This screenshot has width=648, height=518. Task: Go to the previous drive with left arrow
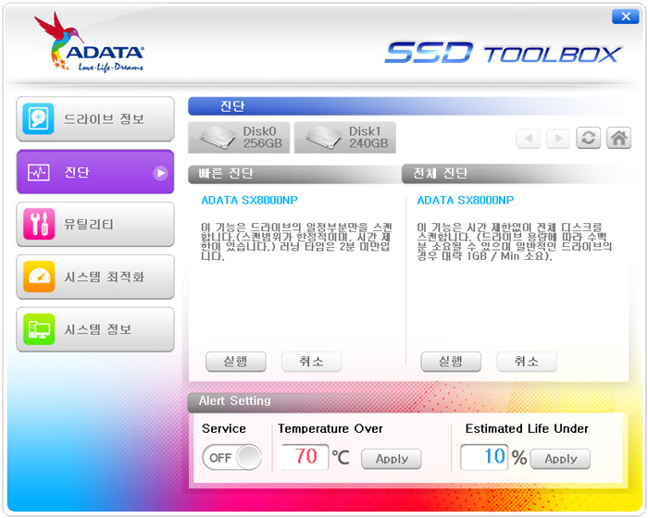point(529,139)
